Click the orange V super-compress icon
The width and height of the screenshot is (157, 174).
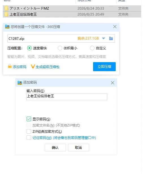coord(33,66)
